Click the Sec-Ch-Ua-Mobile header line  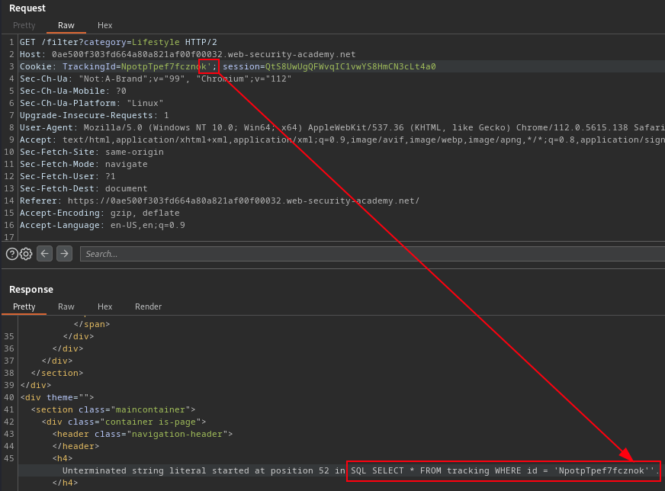coord(73,91)
